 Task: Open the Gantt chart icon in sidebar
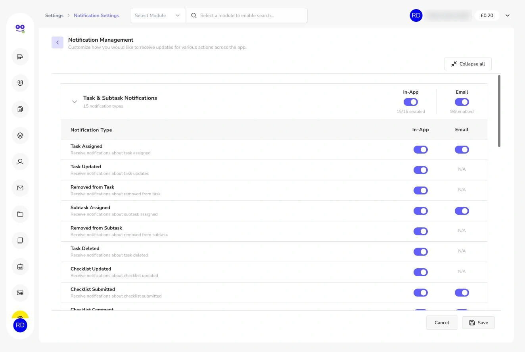tap(20, 57)
